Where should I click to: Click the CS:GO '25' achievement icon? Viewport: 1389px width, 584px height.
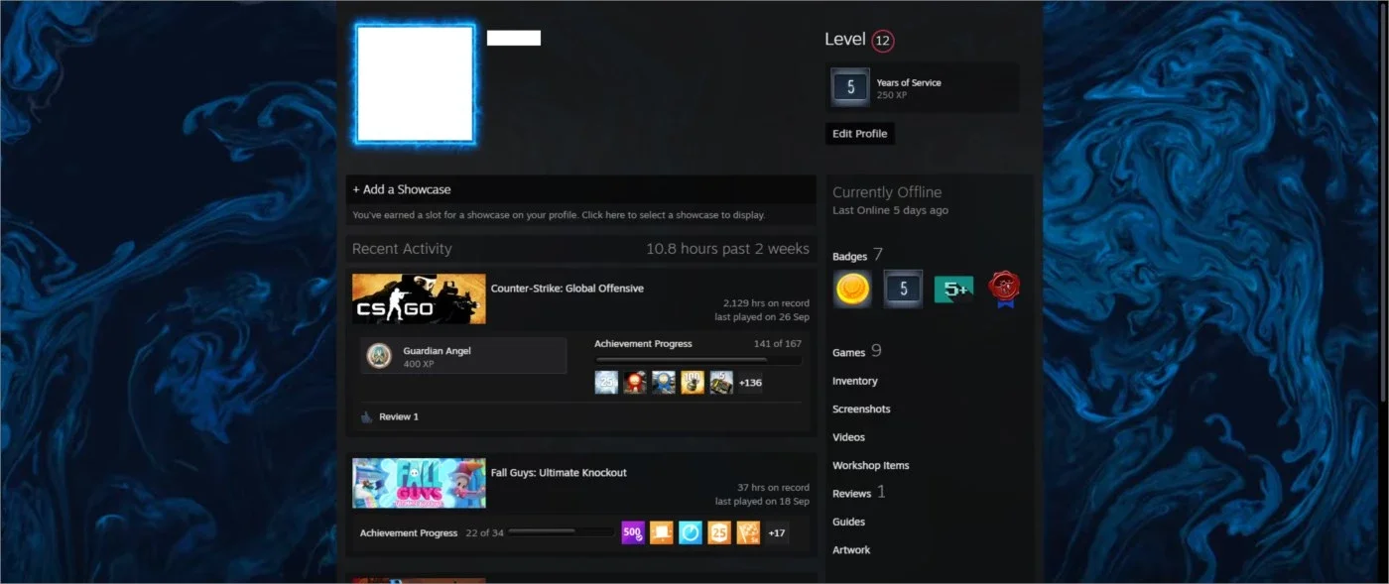pyautogui.click(x=606, y=382)
